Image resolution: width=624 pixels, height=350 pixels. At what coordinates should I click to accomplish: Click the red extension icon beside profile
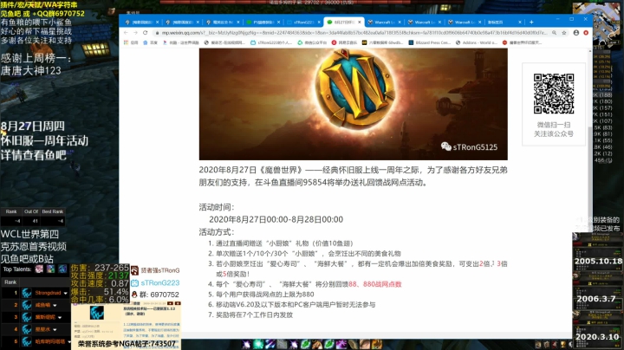pyautogui.click(x=586, y=33)
